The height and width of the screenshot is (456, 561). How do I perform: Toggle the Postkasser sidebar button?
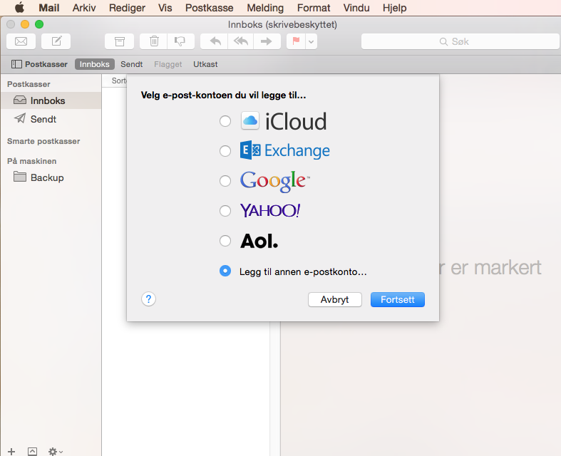pos(39,64)
